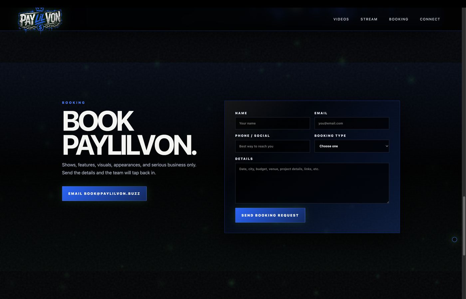Open the Booking nav link
This screenshot has width=466, height=299.
(x=398, y=19)
